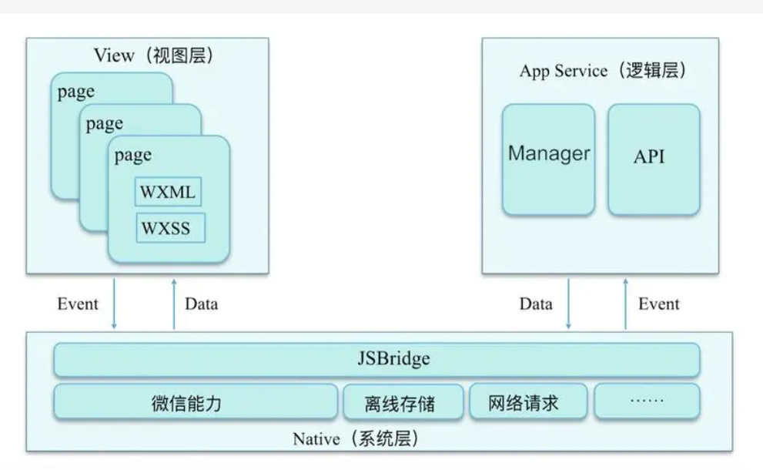
Task: Click the "App Service（逻辑层）" title
Action: (x=603, y=71)
